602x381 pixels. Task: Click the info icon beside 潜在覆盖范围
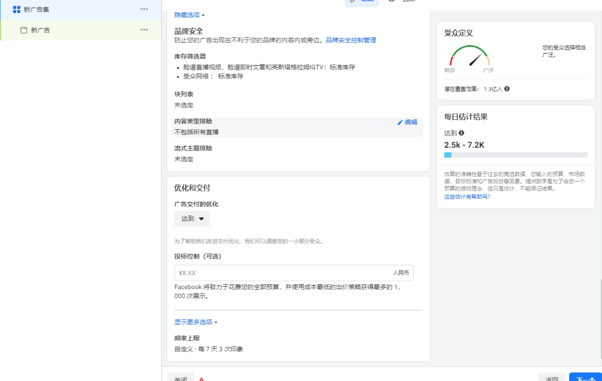506,88
